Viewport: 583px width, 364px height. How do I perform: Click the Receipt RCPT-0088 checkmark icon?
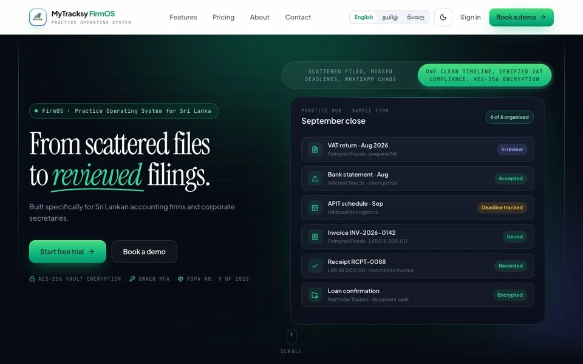point(315,266)
